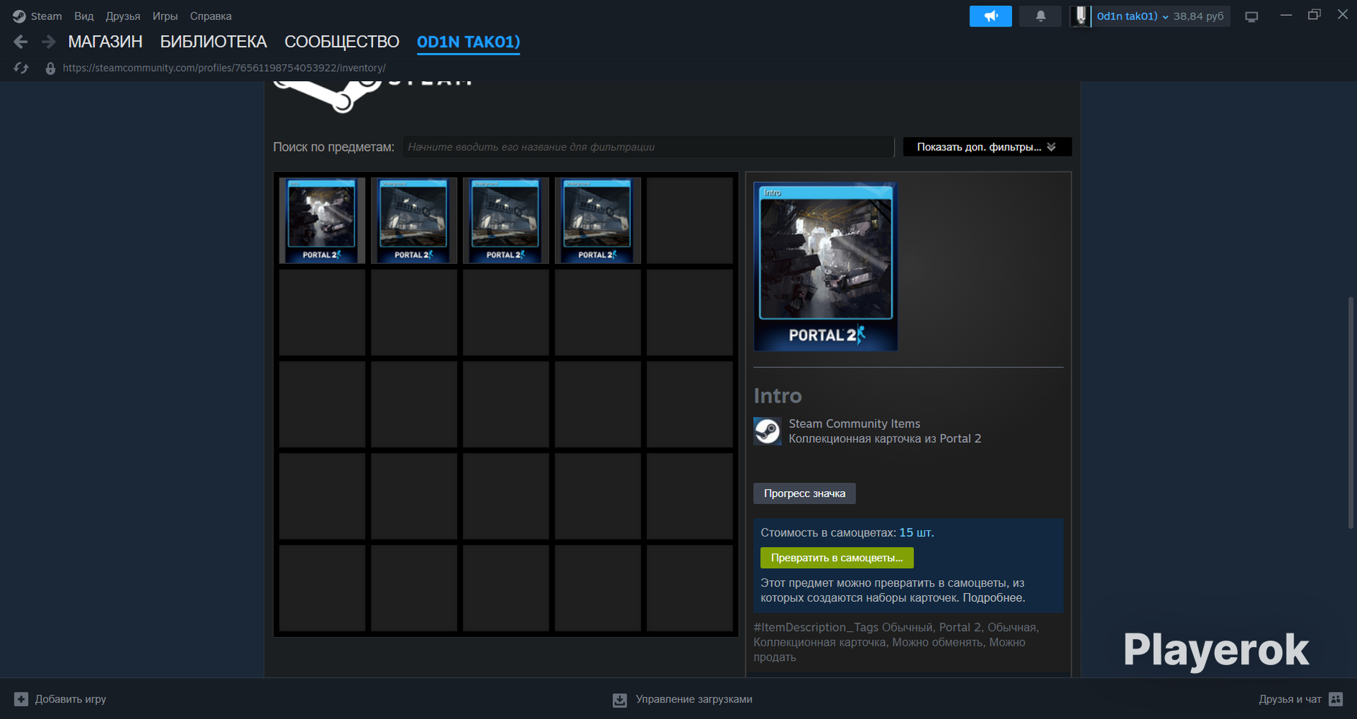Click the Steam Community Items label

pyautogui.click(x=855, y=423)
